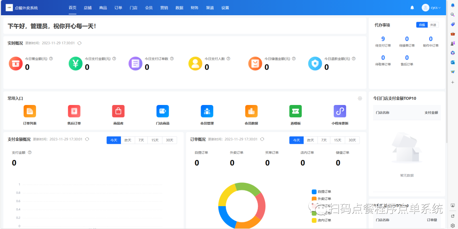Click the blue shield 今日退款金额 icon

pos(315,63)
